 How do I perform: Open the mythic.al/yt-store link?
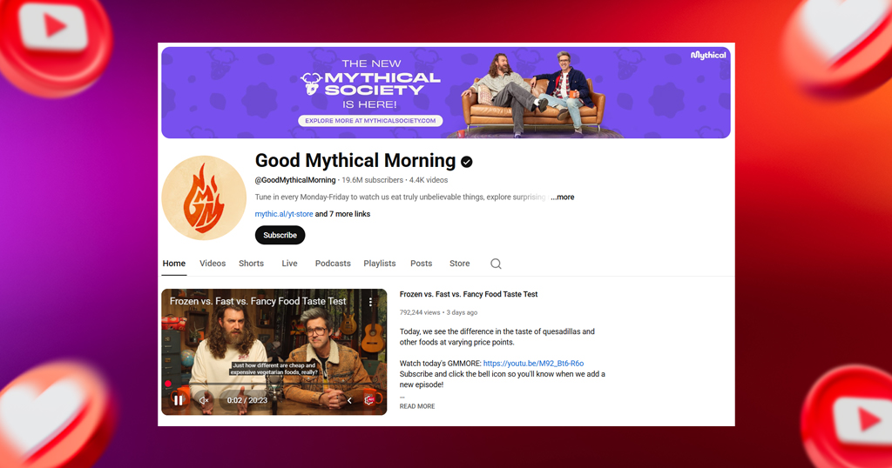(284, 214)
